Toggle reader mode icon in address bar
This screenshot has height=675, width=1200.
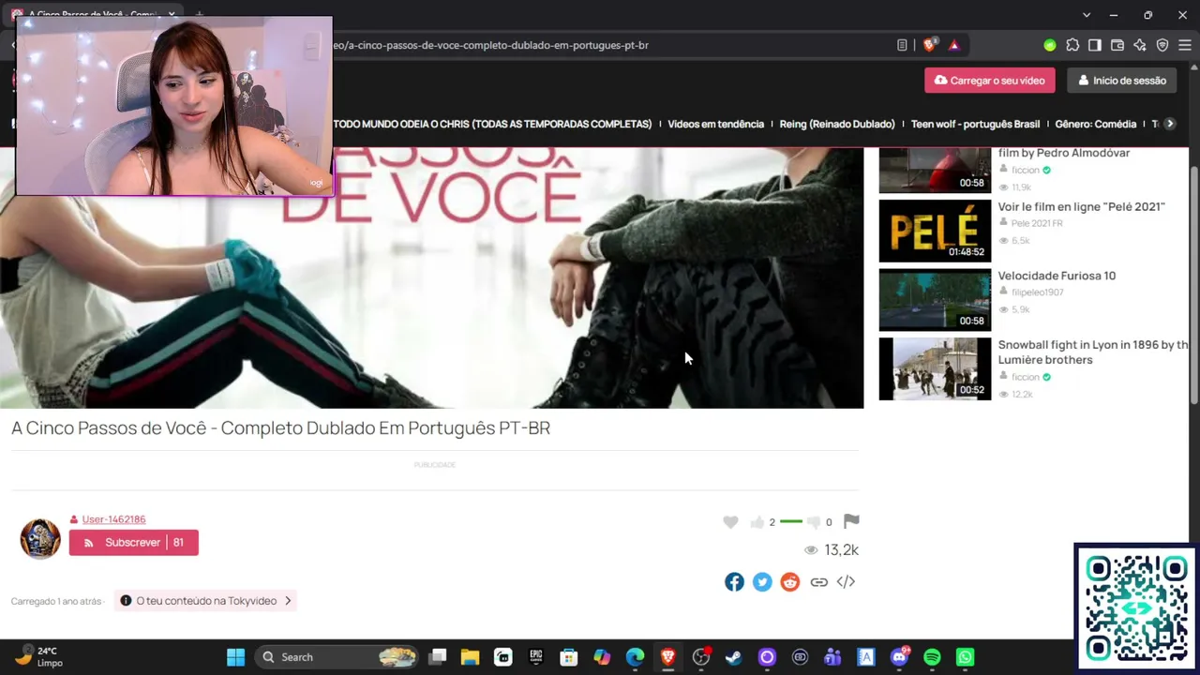pyautogui.click(x=902, y=45)
